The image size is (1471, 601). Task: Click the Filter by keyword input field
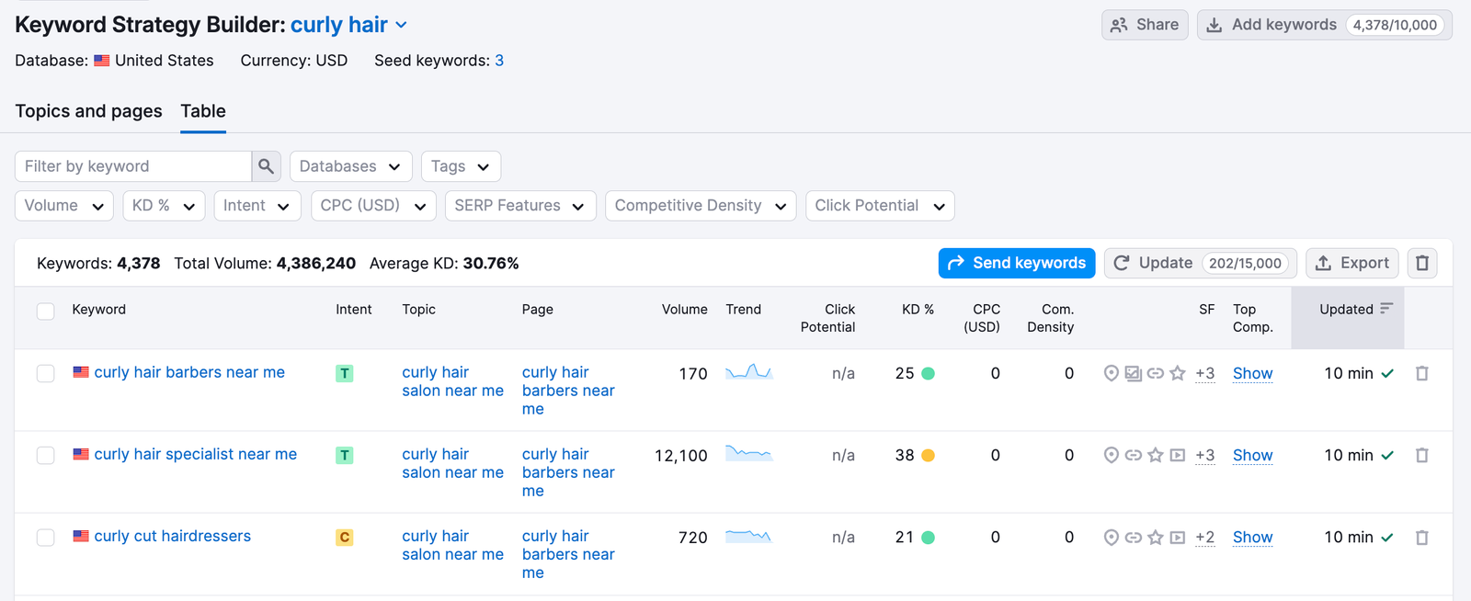coord(133,166)
